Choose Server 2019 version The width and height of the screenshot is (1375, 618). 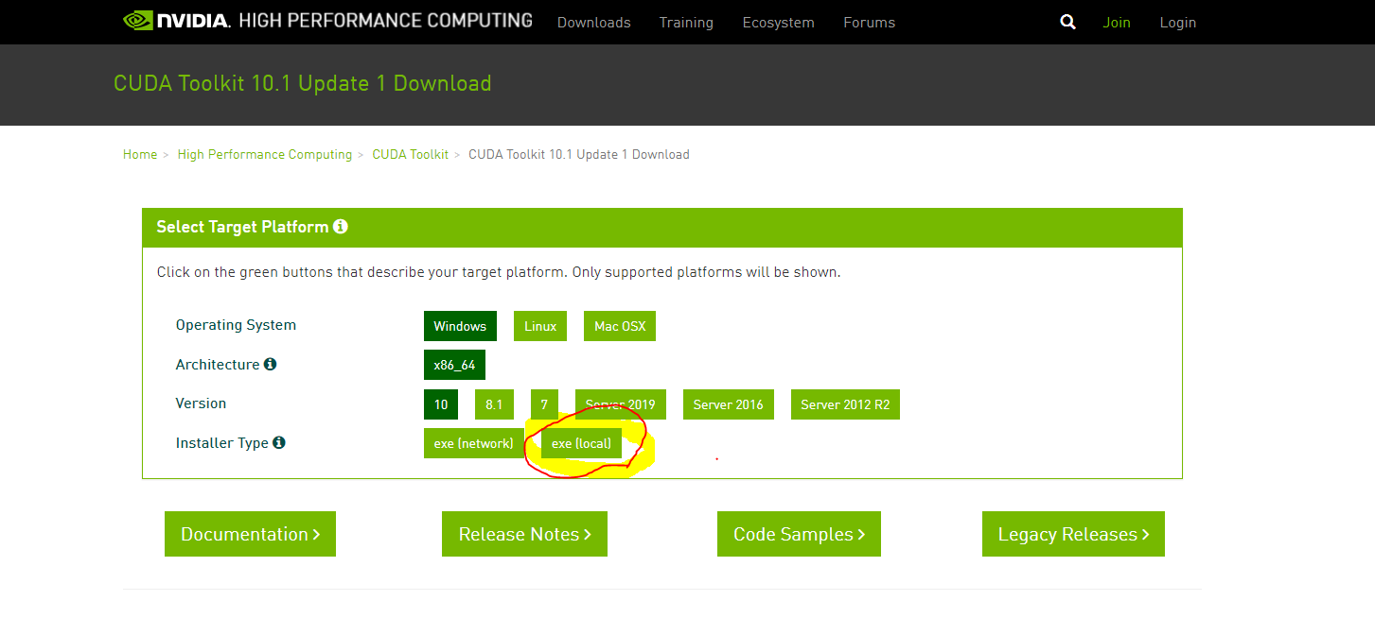621,404
